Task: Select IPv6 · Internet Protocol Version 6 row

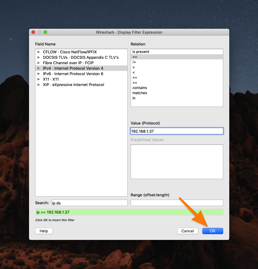Action: pos(81,74)
